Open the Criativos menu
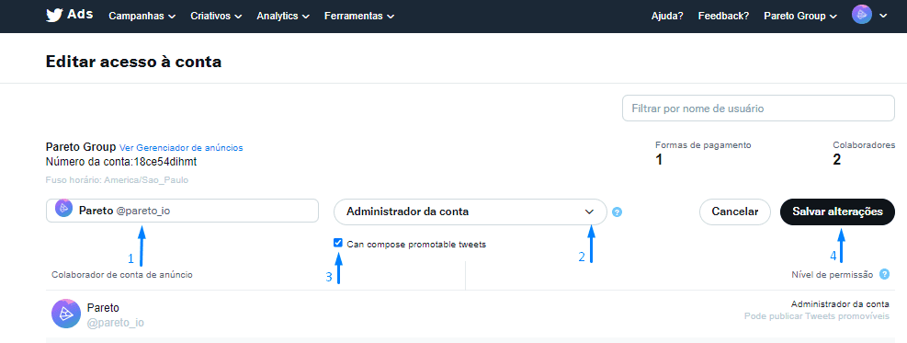The height and width of the screenshot is (343, 907). point(216,17)
